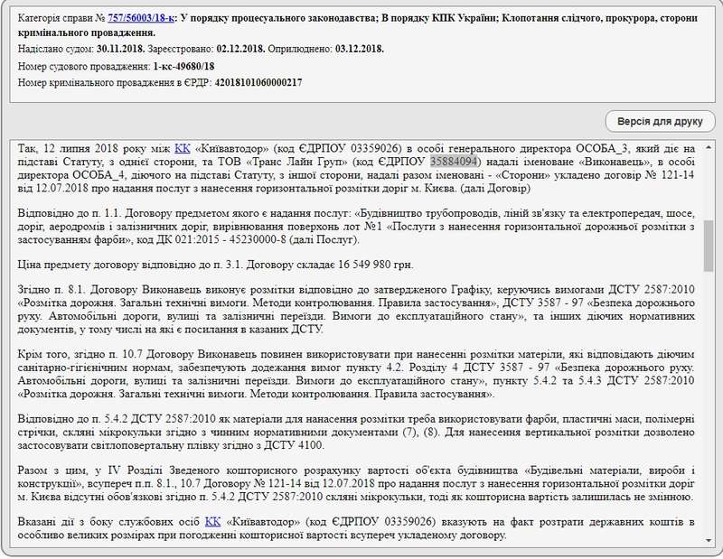Image resolution: width=723 pixels, height=559 pixels.
Task: Click the scroll down arrow of the text pane
Action: pos(709,541)
